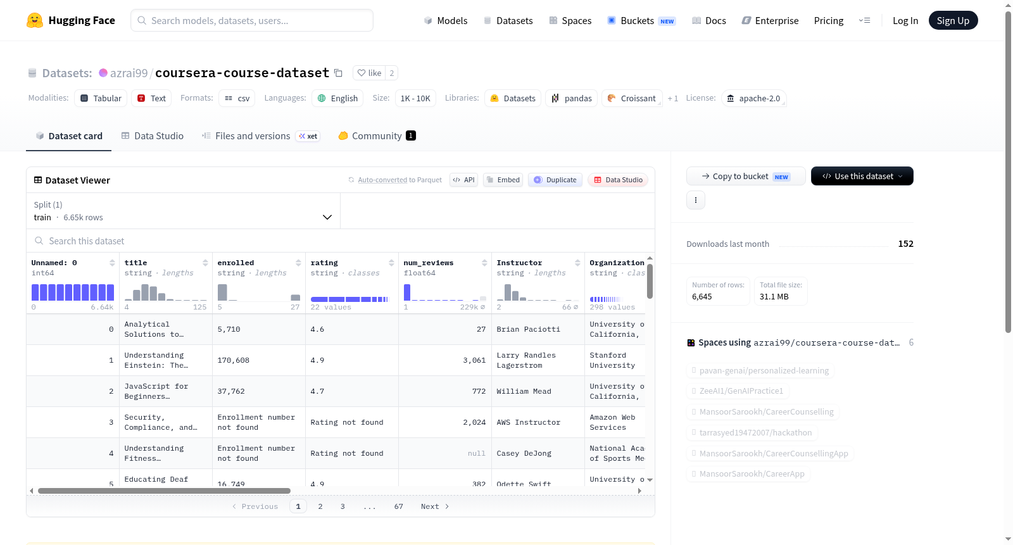The height and width of the screenshot is (545, 1013).
Task: Focus the models and datasets search field
Action: click(x=252, y=20)
